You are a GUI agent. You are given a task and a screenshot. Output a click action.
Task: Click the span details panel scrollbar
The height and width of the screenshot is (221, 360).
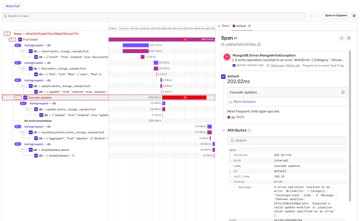click(350, 126)
